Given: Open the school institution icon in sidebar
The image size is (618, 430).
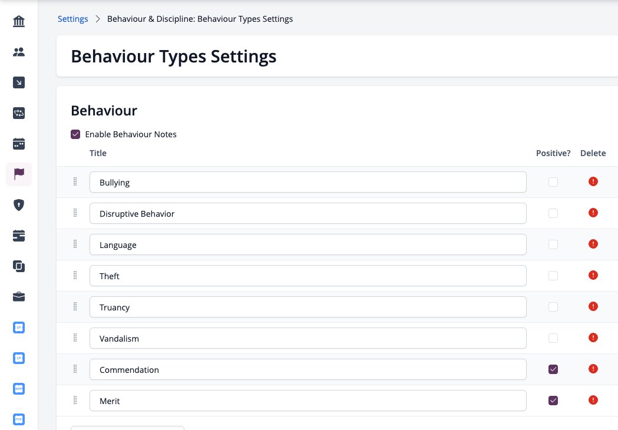Looking at the screenshot, I should 19,21.
